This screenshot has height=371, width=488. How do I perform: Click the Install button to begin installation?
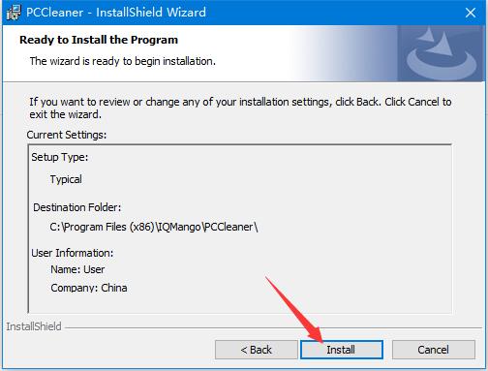pyautogui.click(x=342, y=350)
